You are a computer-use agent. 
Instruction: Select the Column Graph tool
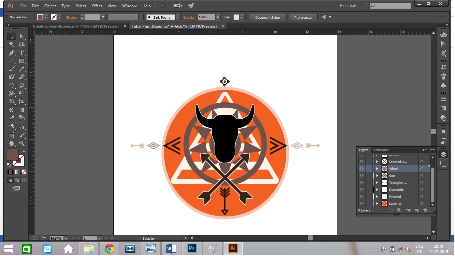pyautogui.click(x=22, y=127)
